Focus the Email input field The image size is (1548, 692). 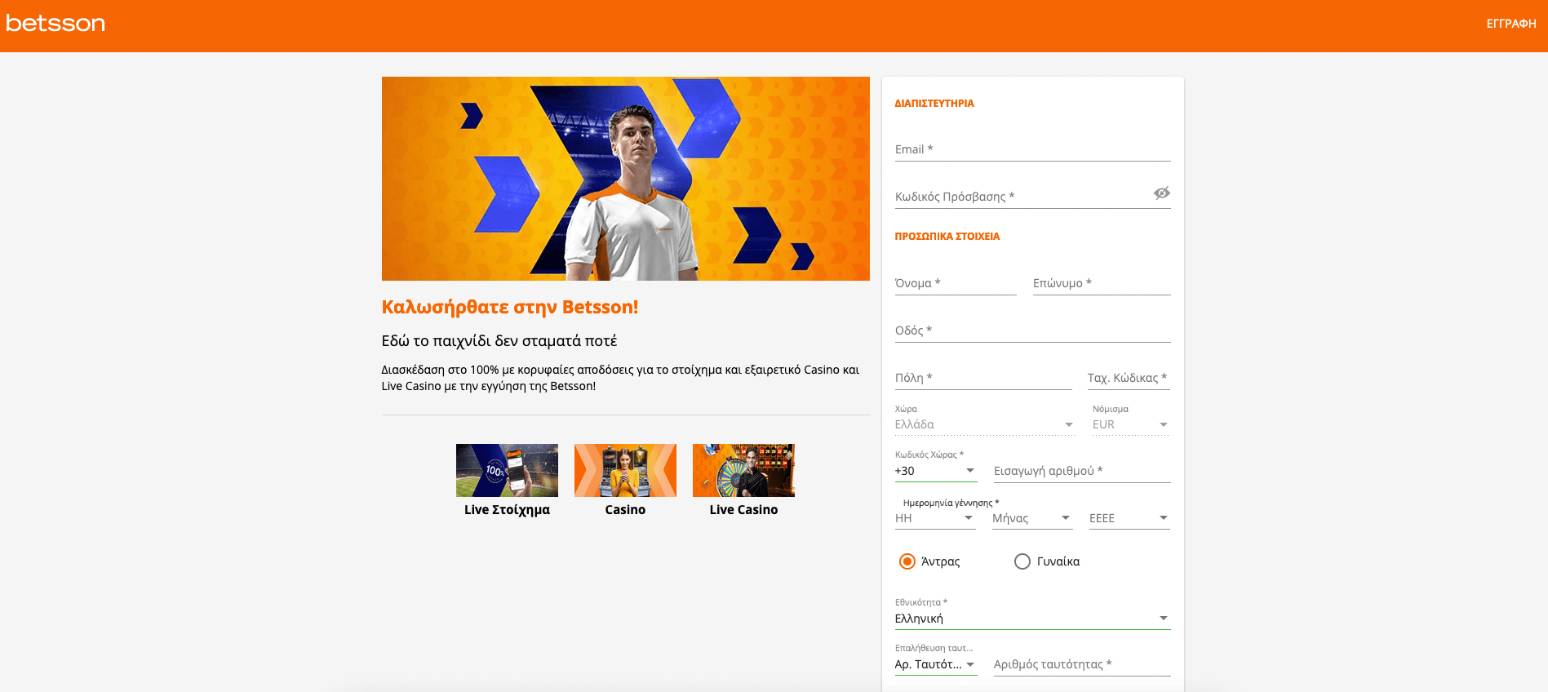click(x=1032, y=149)
